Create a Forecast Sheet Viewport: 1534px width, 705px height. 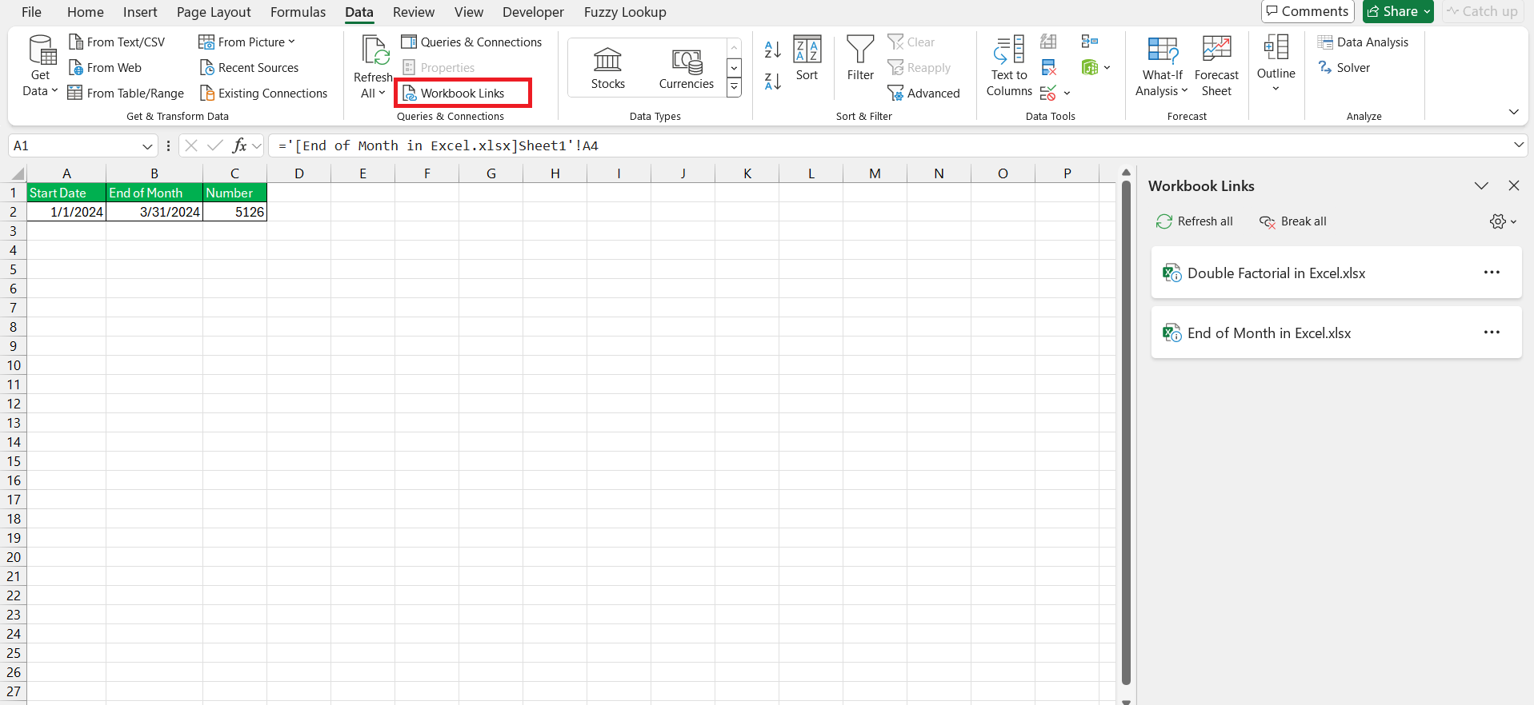[x=1216, y=66]
